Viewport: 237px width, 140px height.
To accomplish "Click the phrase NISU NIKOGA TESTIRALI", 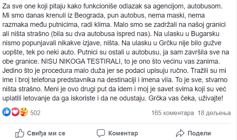I will (81, 61).
